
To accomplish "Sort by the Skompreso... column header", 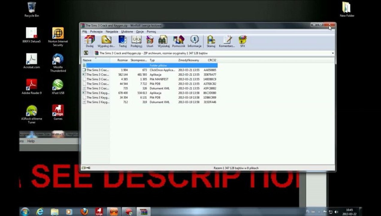I will click(x=138, y=60).
